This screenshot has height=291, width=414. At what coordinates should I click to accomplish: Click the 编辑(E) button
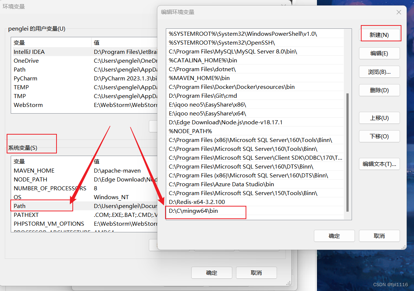[379, 53]
